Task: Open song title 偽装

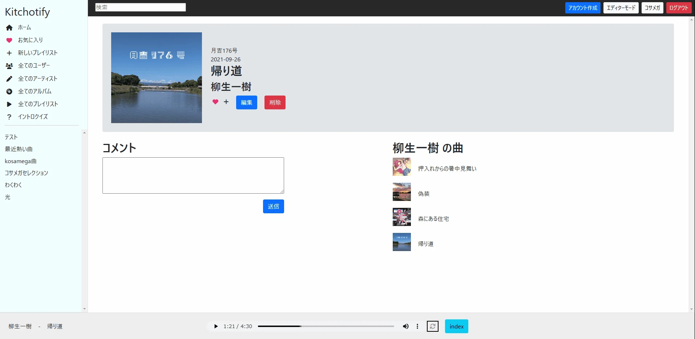Action: point(424,194)
